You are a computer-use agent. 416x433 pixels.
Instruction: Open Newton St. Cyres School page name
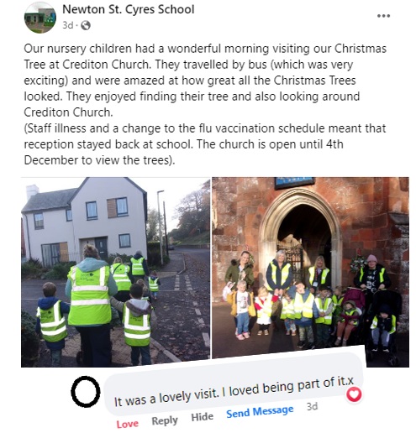pyautogui.click(x=129, y=9)
